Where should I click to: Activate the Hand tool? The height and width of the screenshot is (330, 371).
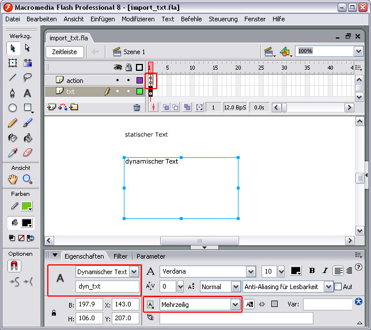pyautogui.click(x=13, y=179)
